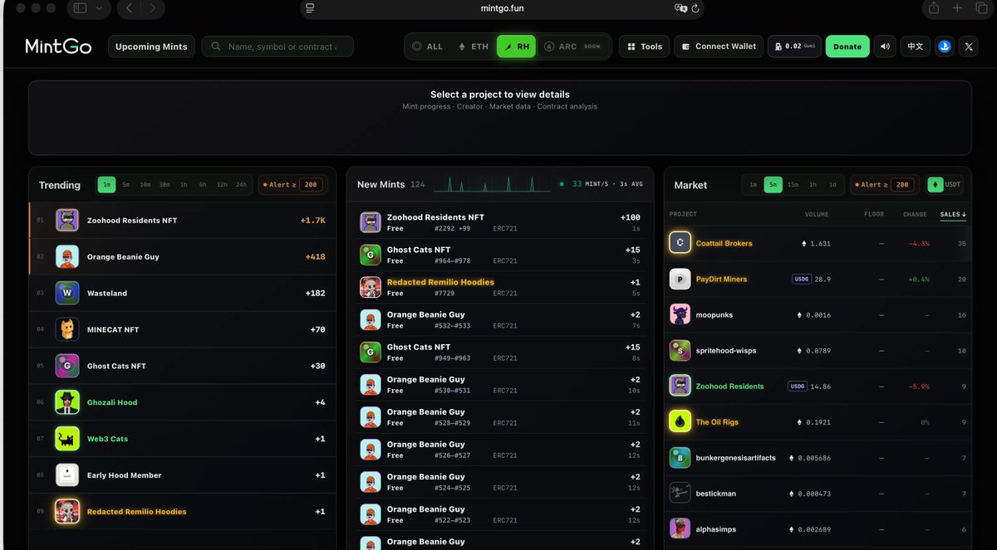Click the alphasimps avatar icon
Viewport: 997px width, 550px height.
point(680,529)
